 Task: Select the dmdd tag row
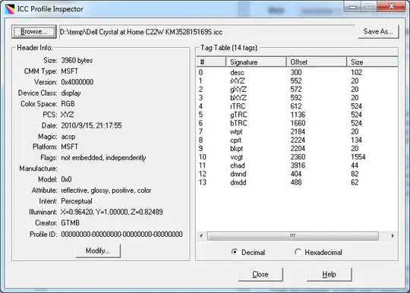297,182
